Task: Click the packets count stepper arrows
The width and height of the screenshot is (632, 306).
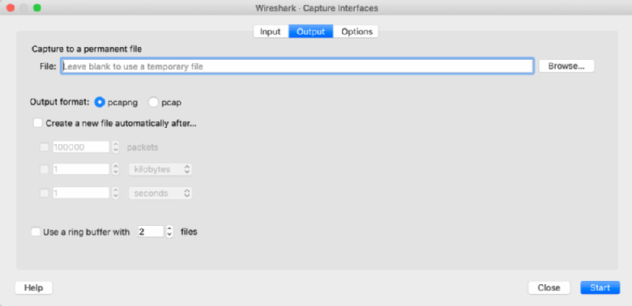Action: coord(116,147)
